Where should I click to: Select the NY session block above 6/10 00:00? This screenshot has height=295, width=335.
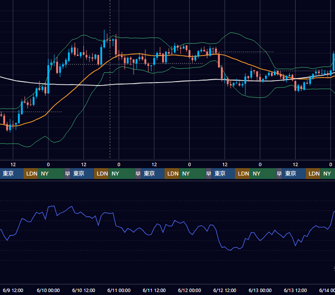coord(51,174)
